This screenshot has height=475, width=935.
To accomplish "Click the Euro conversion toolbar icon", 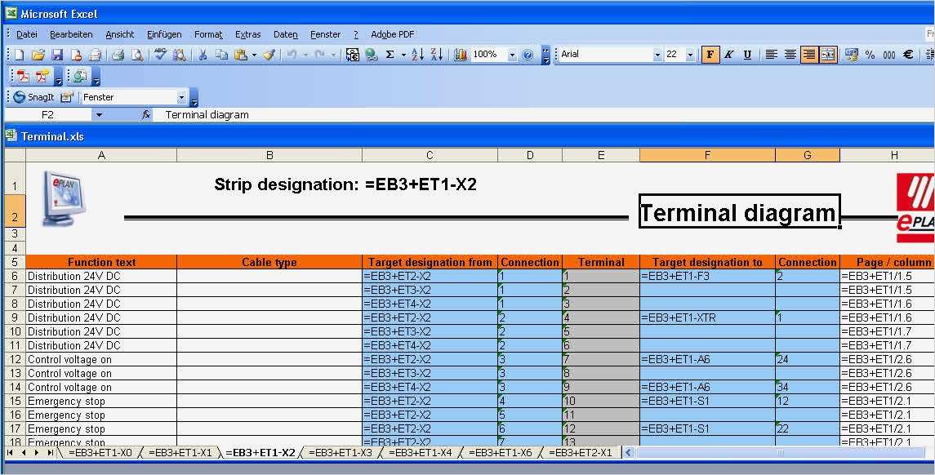I will click(x=353, y=55).
